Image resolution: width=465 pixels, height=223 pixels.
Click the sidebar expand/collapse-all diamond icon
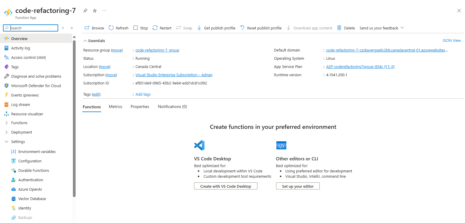(x=63, y=28)
